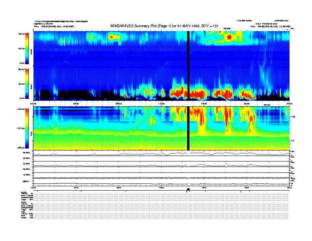312x241 pixels.
Task: Click the THR axis label beside the third spectrogram
Action: (31, 134)
